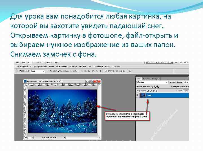Click the Непрозрачность 100% field
Image resolution: width=203 pixels, height=152 pixels.
(x=186, y=82)
